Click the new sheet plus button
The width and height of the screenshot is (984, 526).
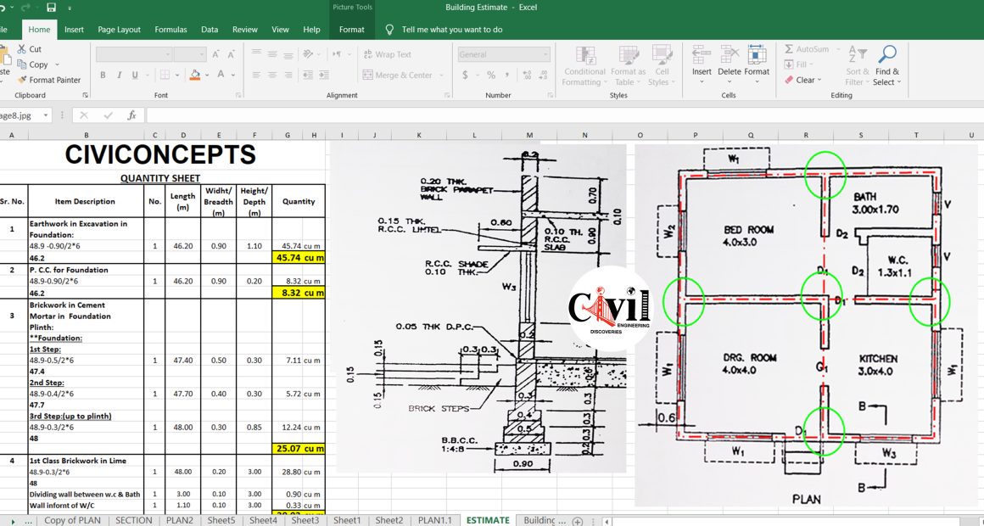pyautogui.click(x=578, y=521)
